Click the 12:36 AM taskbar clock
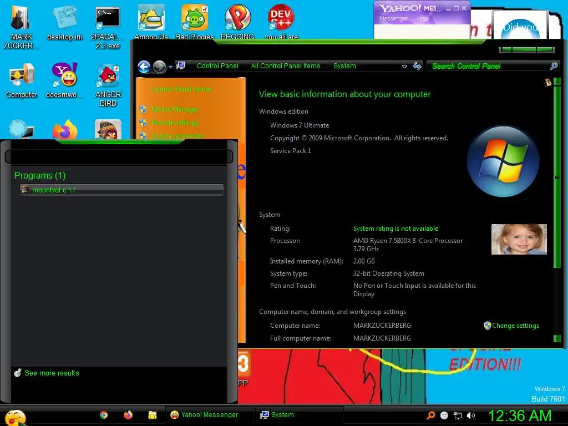Screen dimensions: 568x426 519,416
